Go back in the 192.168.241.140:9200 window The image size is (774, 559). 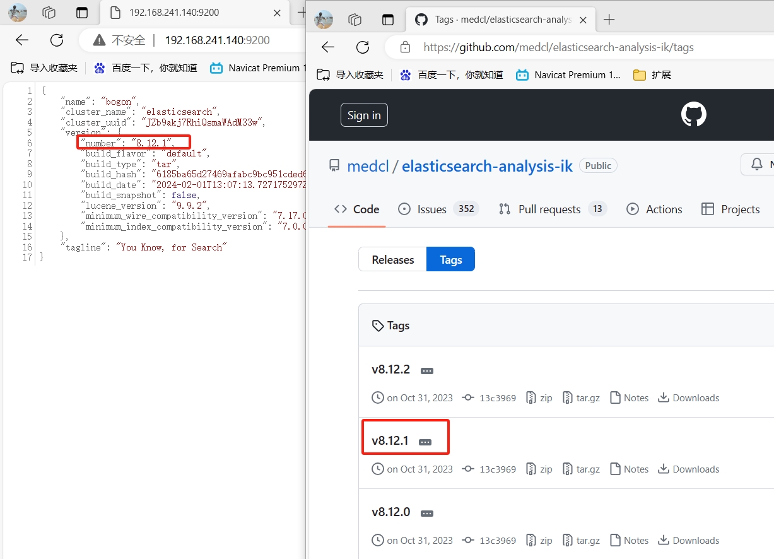click(22, 40)
